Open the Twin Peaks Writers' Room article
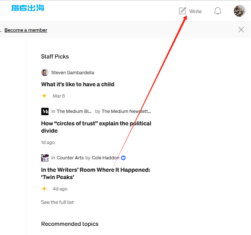251x235 pixels. [x=96, y=174]
